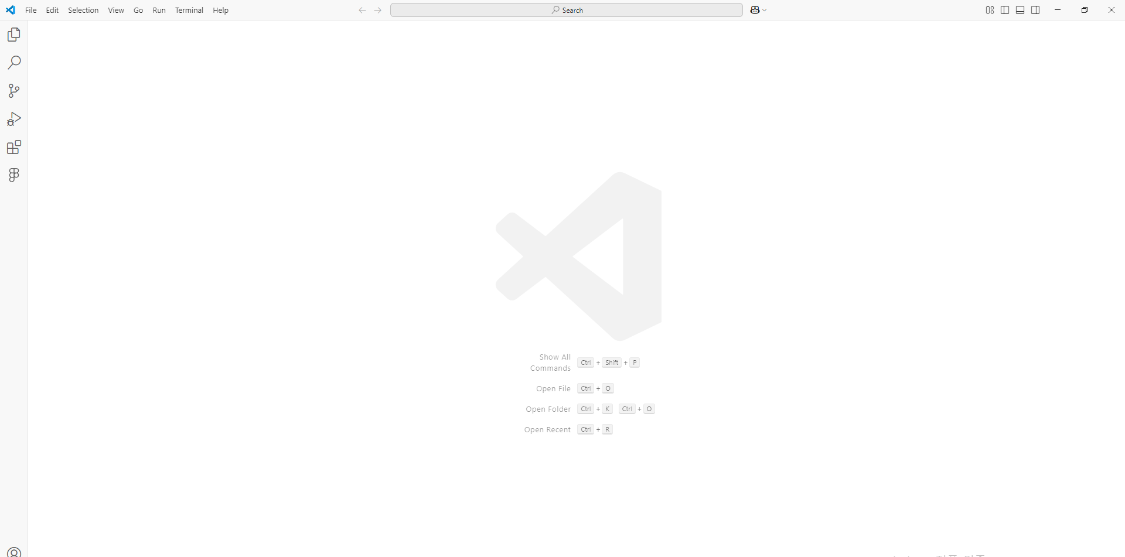Open the Go menu
Viewport: 1125px width, 557px height.
click(x=138, y=10)
